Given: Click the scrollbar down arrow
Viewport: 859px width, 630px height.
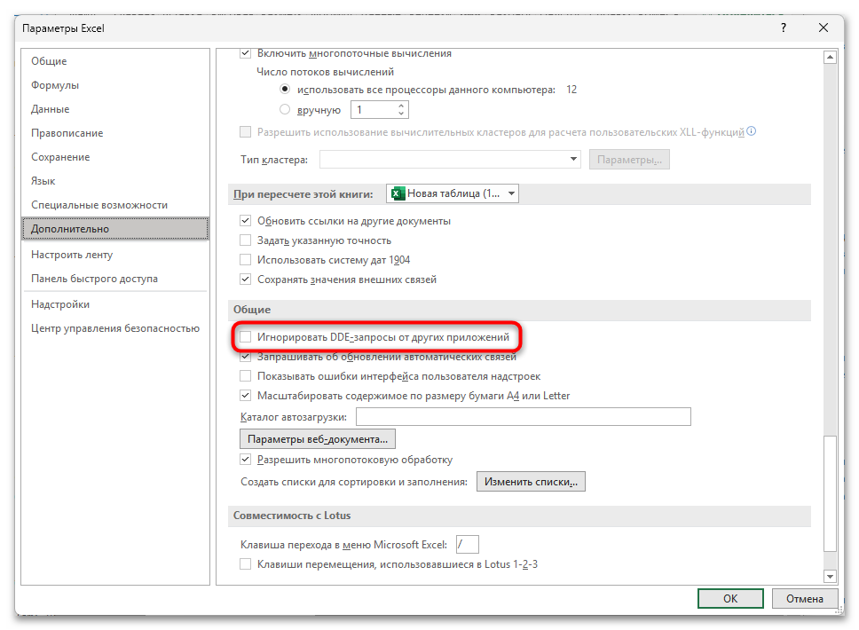Looking at the screenshot, I should point(830,576).
